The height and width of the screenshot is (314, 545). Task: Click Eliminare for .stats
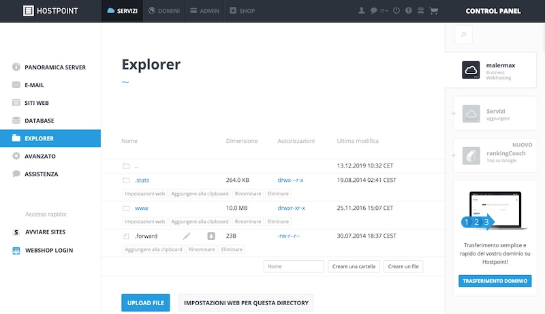[278, 193]
